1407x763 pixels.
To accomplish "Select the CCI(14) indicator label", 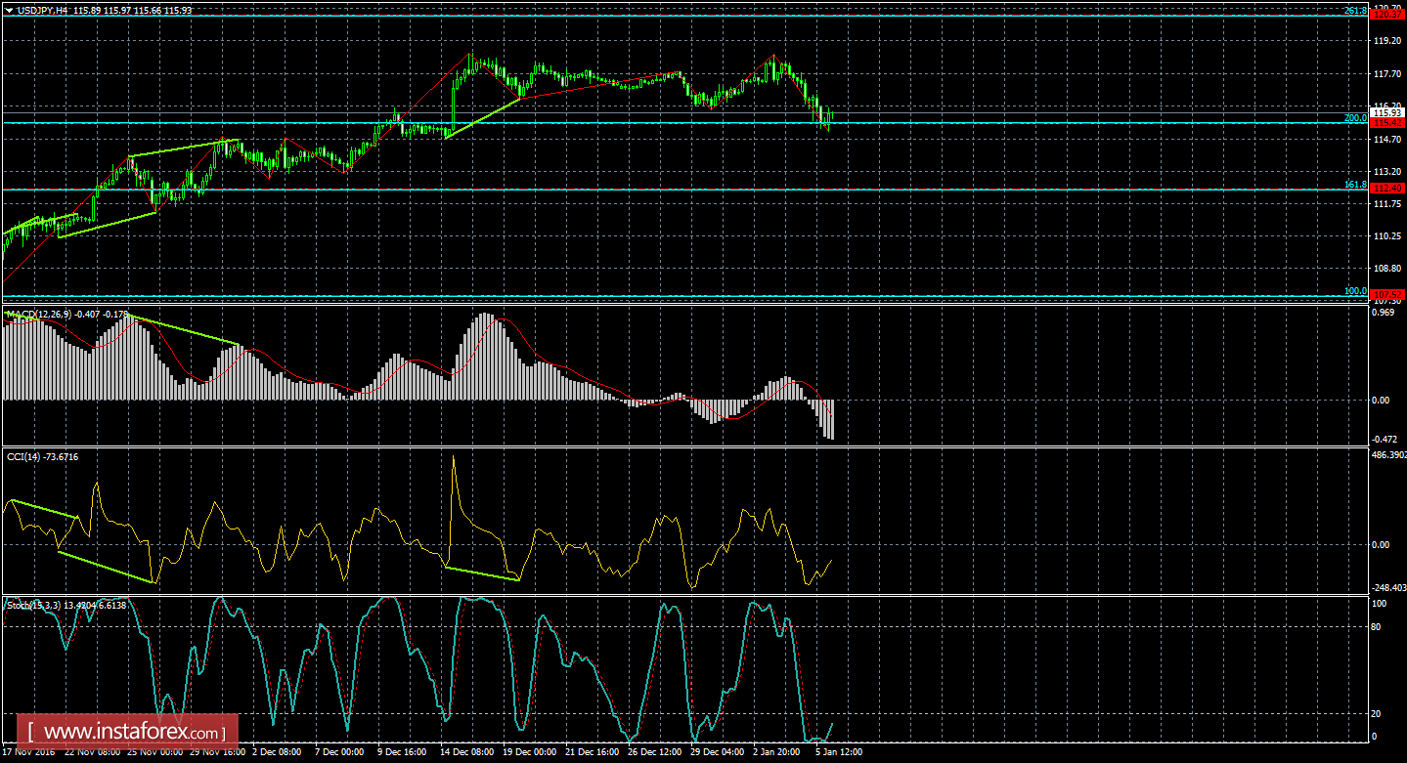I will tap(26, 456).
